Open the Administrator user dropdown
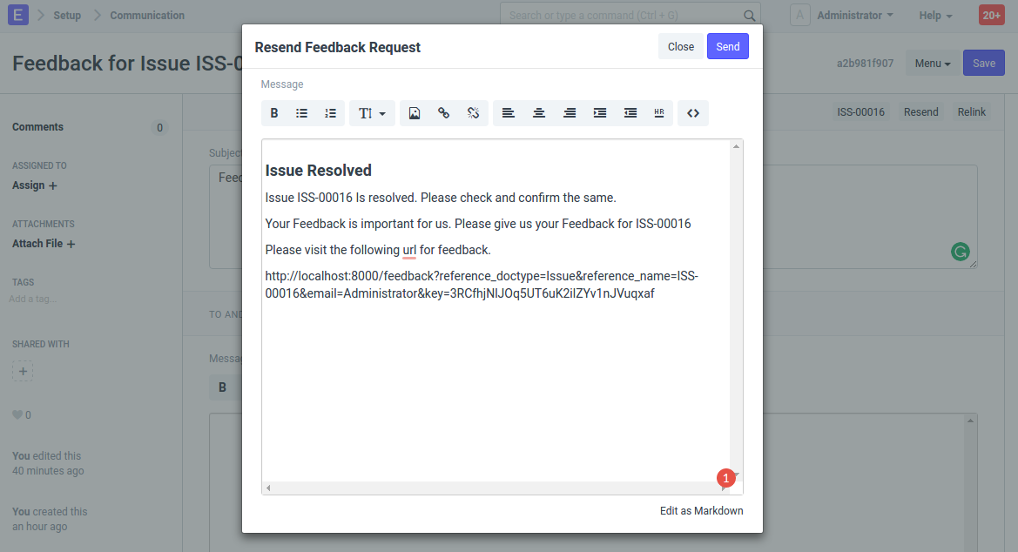 click(854, 16)
